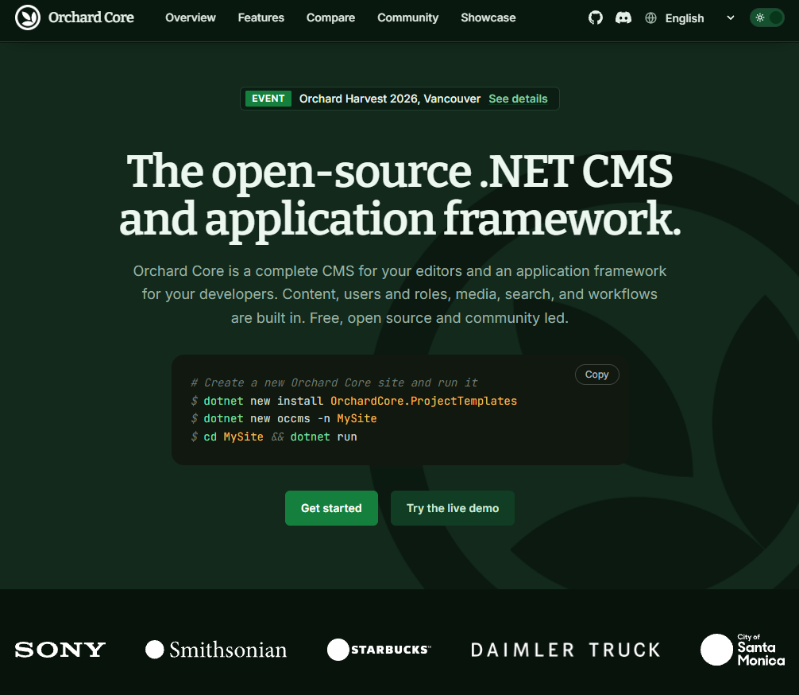Click Orchard Harvest 2026, Vancouver text

[390, 99]
